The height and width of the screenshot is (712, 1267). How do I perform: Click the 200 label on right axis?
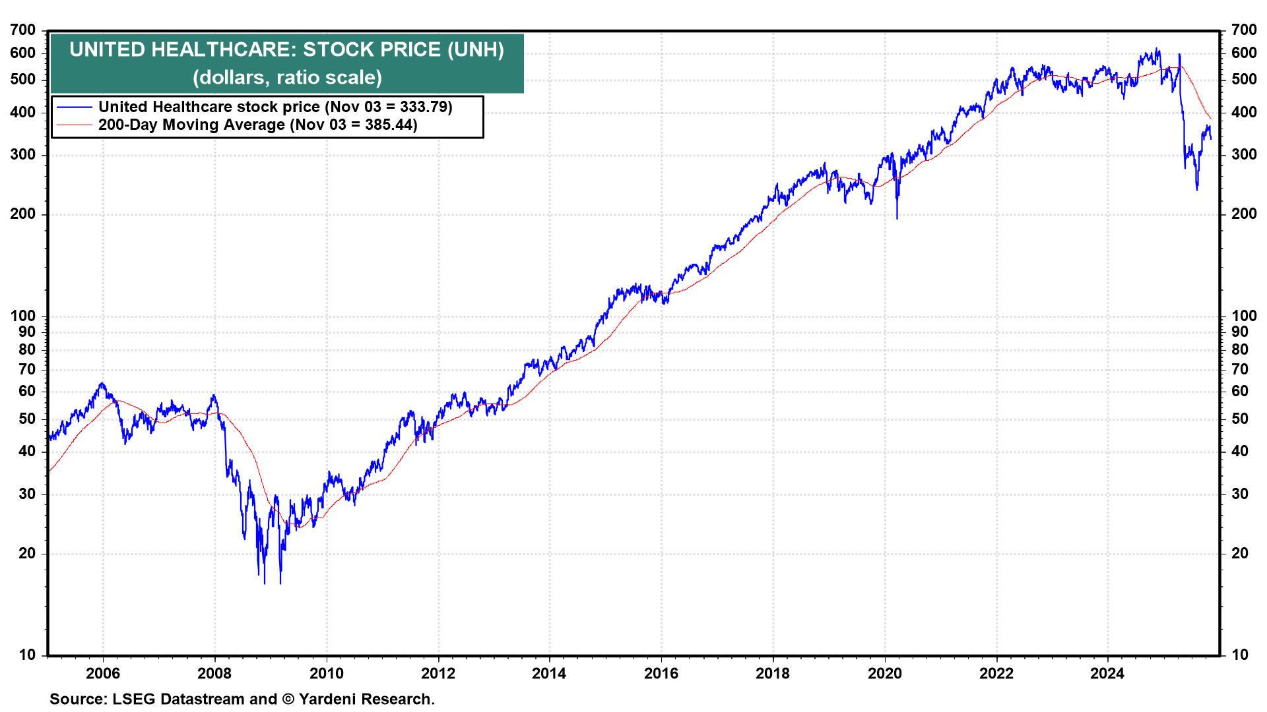pyautogui.click(x=1244, y=214)
